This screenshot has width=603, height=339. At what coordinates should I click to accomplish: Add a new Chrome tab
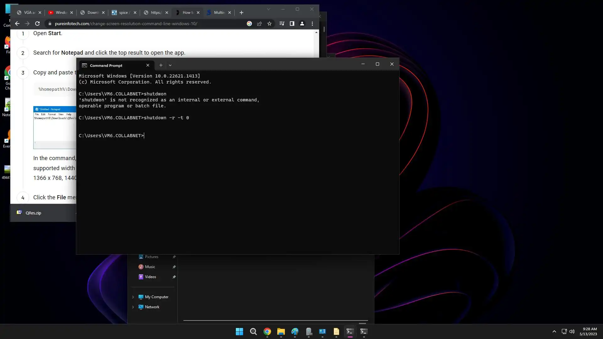click(241, 13)
